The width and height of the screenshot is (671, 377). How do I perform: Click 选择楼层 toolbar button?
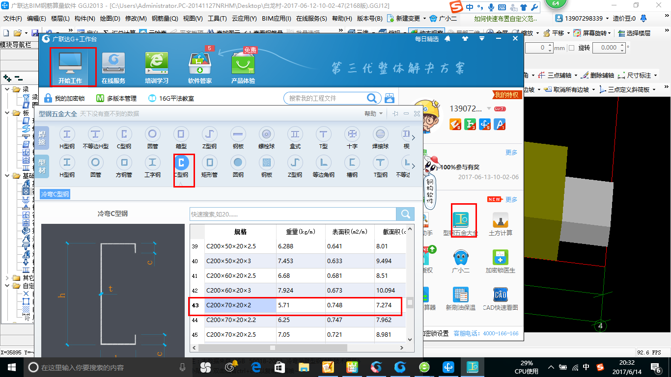(634, 33)
